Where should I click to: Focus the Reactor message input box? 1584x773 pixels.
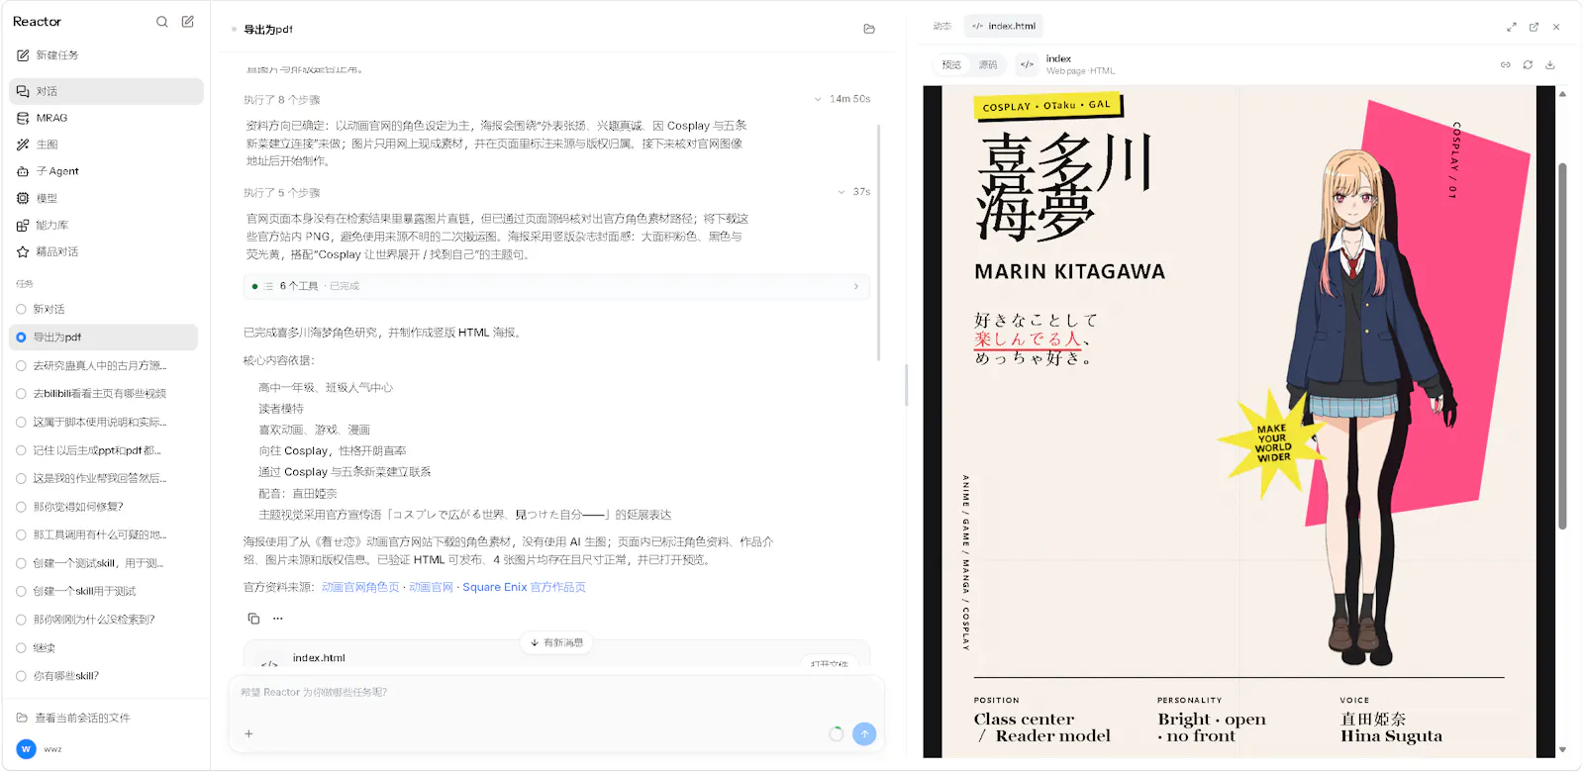pyautogui.click(x=556, y=693)
